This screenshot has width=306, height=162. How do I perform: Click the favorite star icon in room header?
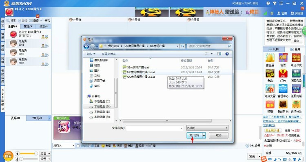point(272,13)
